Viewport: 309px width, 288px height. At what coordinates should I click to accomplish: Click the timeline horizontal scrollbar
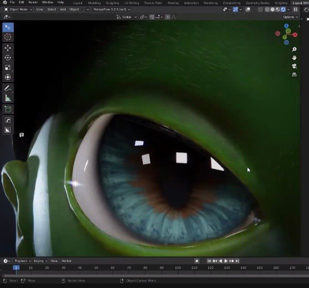pos(156,276)
